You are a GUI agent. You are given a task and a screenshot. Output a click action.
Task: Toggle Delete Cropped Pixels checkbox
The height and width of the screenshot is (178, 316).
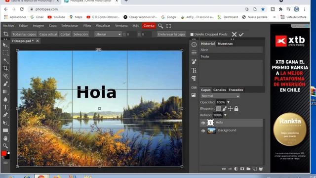[192, 34]
